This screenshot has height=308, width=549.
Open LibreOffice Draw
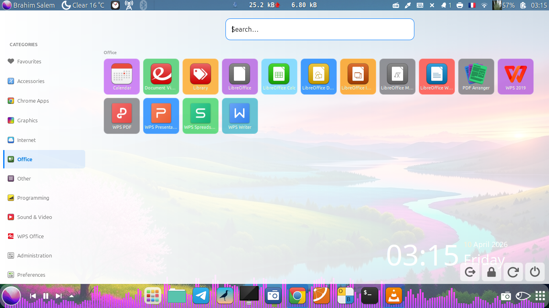click(319, 77)
